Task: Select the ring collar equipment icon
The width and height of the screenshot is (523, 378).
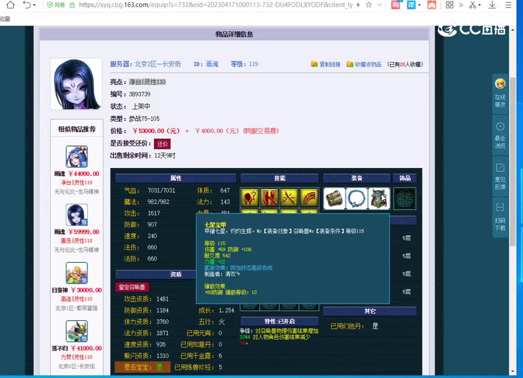Action: tap(357, 198)
